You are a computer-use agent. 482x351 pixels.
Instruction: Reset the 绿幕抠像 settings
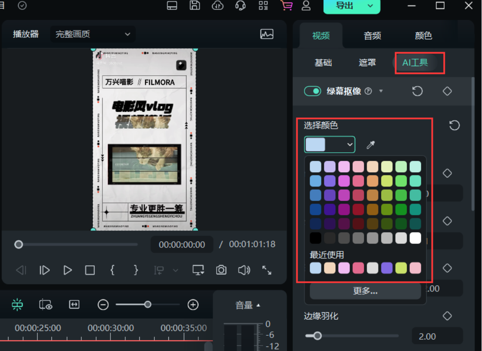417,91
